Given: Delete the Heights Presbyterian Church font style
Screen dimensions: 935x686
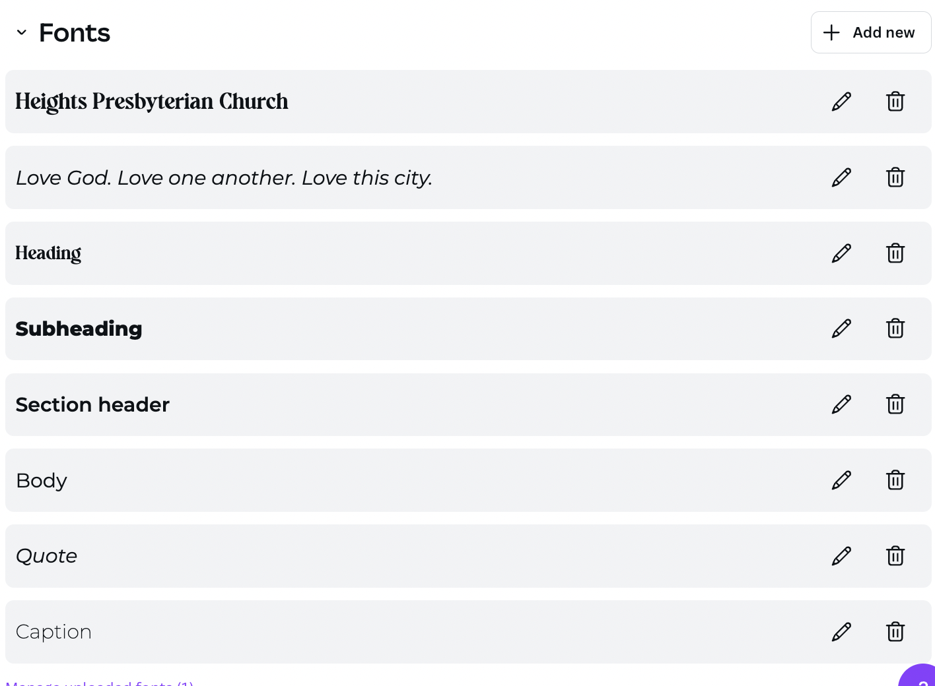Looking at the screenshot, I should point(895,102).
